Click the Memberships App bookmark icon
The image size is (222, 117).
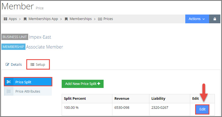coord(25,19)
